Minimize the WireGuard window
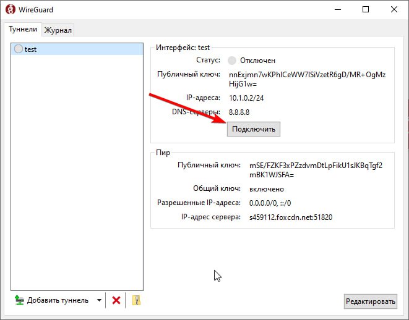 338,10
